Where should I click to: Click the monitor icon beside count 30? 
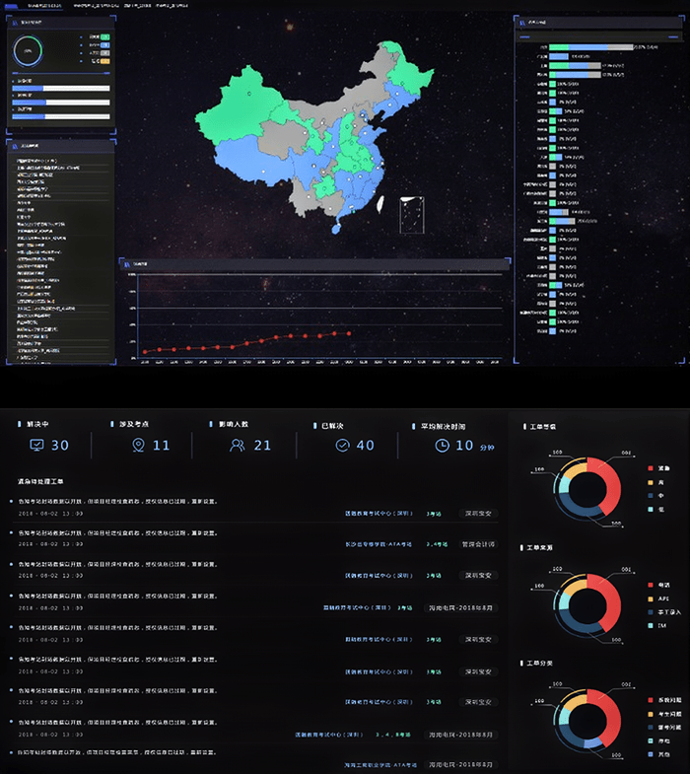pyautogui.click(x=37, y=446)
